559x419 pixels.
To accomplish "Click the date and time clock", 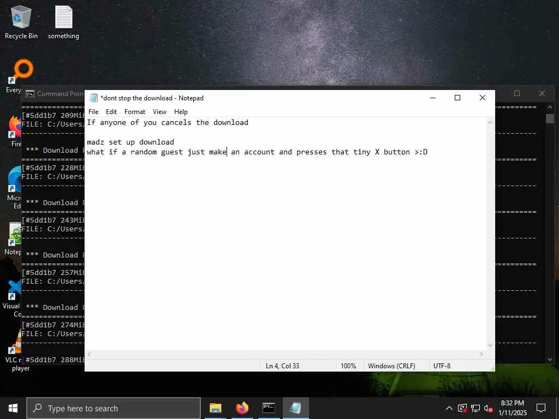I will pos(512,408).
